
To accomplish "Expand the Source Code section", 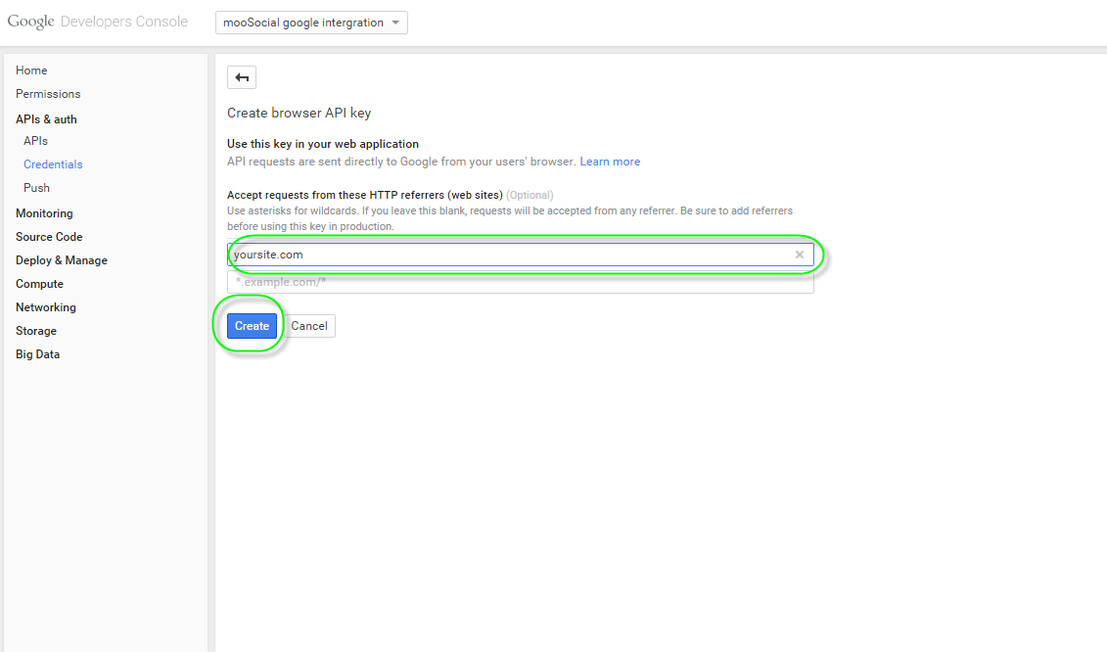I will (49, 237).
